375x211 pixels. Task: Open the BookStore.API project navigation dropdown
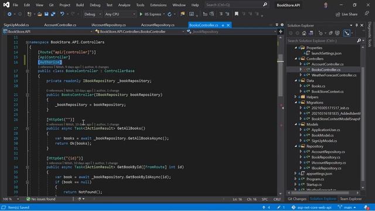pyautogui.click(x=48, y=32)
